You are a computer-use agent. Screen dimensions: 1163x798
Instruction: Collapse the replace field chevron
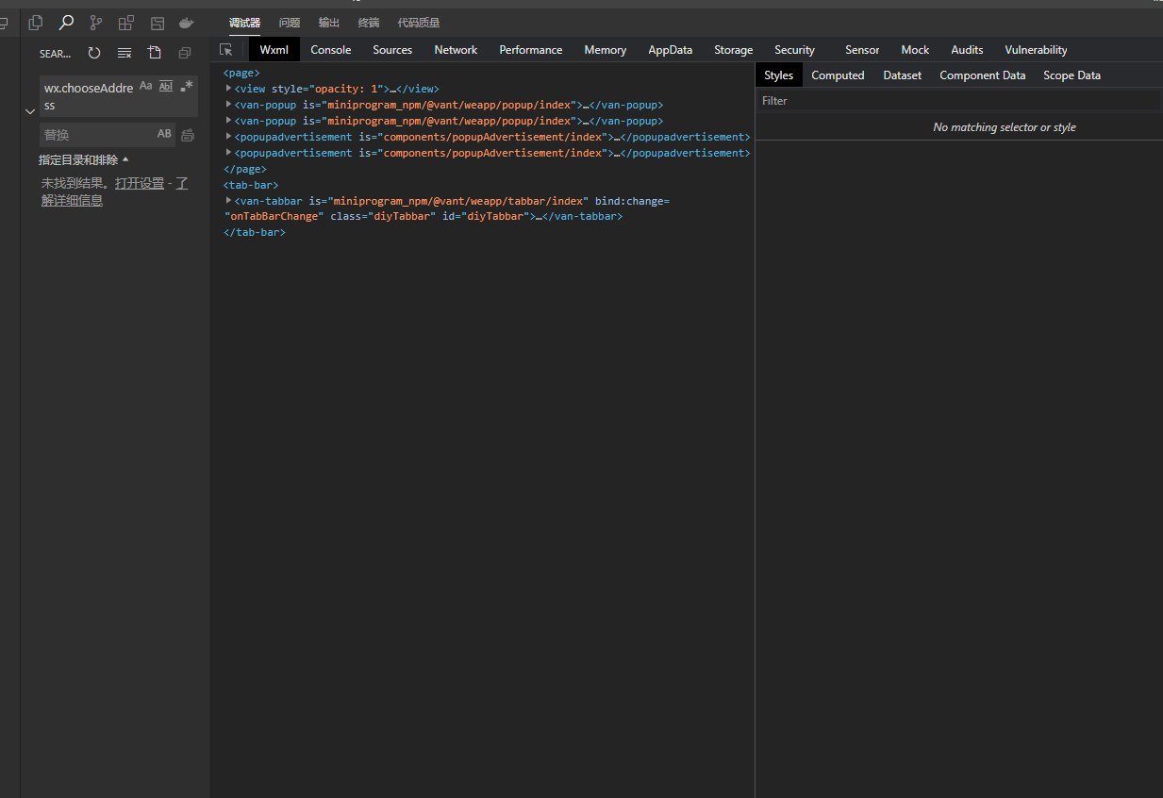29,111
